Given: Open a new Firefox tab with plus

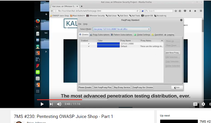Looking at the screenshot, I should pos(81,6).
